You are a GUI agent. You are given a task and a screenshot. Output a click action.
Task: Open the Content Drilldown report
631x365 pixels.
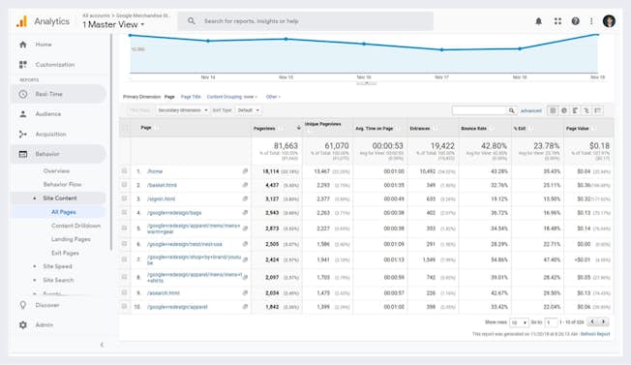point(76,226)
